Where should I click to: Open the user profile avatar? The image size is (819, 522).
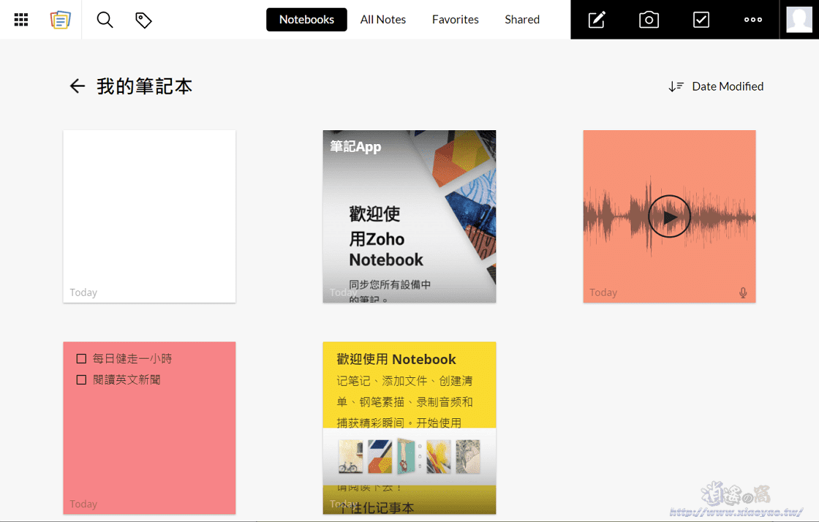click(x=799, y=20)
